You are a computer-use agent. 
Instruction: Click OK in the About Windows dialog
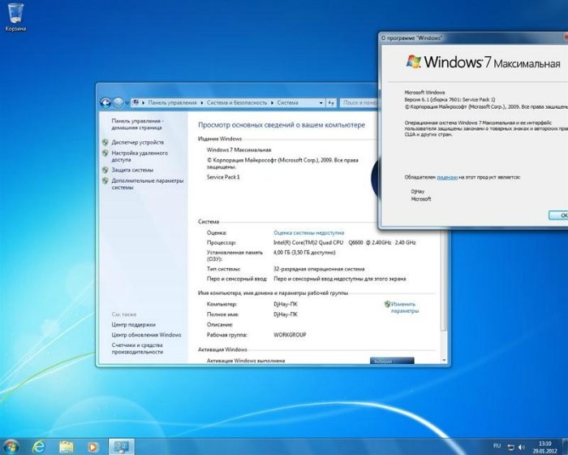[558, 215]
